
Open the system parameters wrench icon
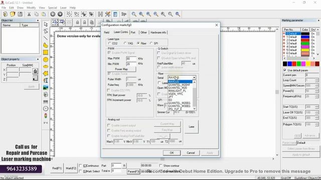[108, 14]
